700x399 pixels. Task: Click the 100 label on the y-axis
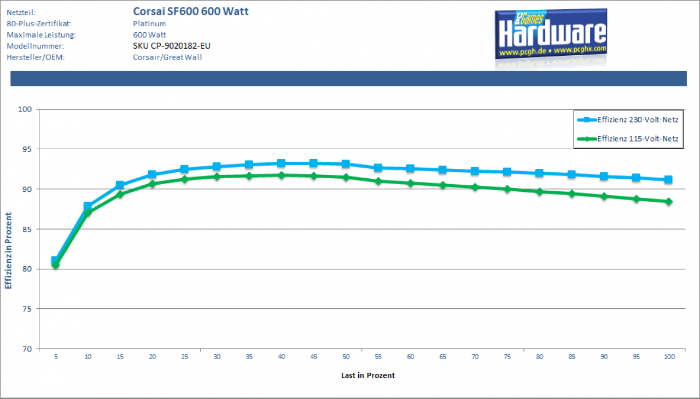26,109
